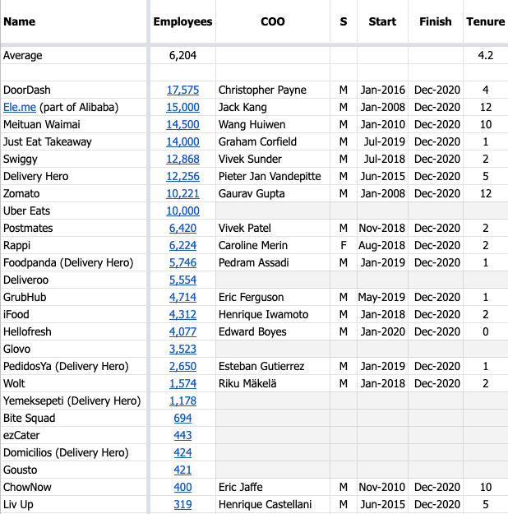Select the Caroline Merin cell
Screen dimensions: 508x514
click(273, 245)
